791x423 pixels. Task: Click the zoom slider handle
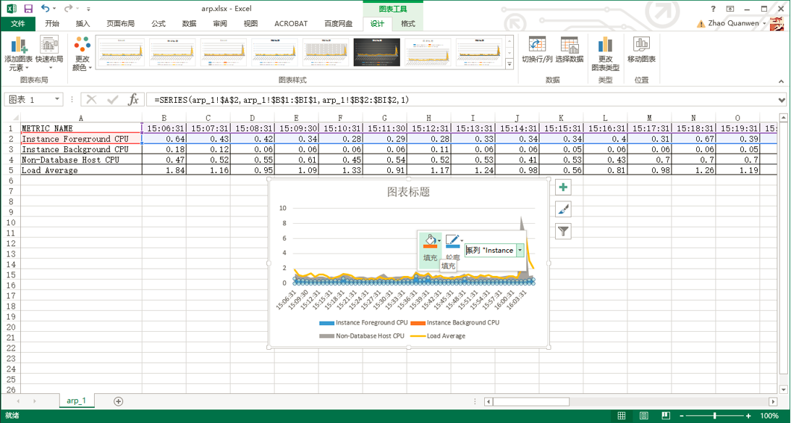click(x=714, y=416)
